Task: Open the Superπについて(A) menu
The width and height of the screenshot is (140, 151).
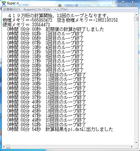Action: coord(37,10)
